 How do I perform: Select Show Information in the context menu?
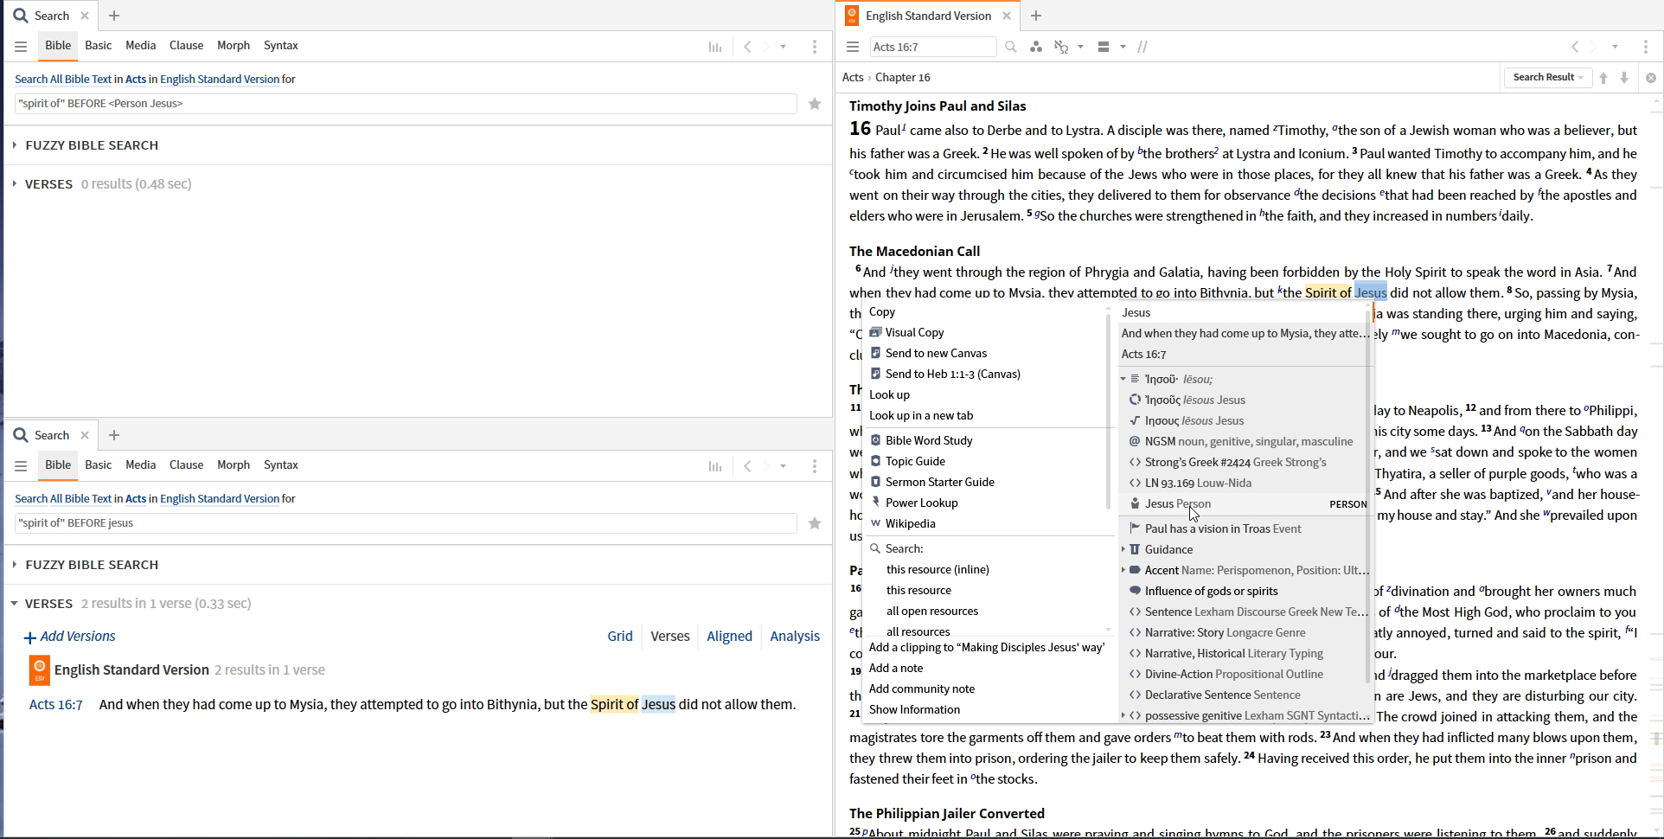tap(914, 710)
